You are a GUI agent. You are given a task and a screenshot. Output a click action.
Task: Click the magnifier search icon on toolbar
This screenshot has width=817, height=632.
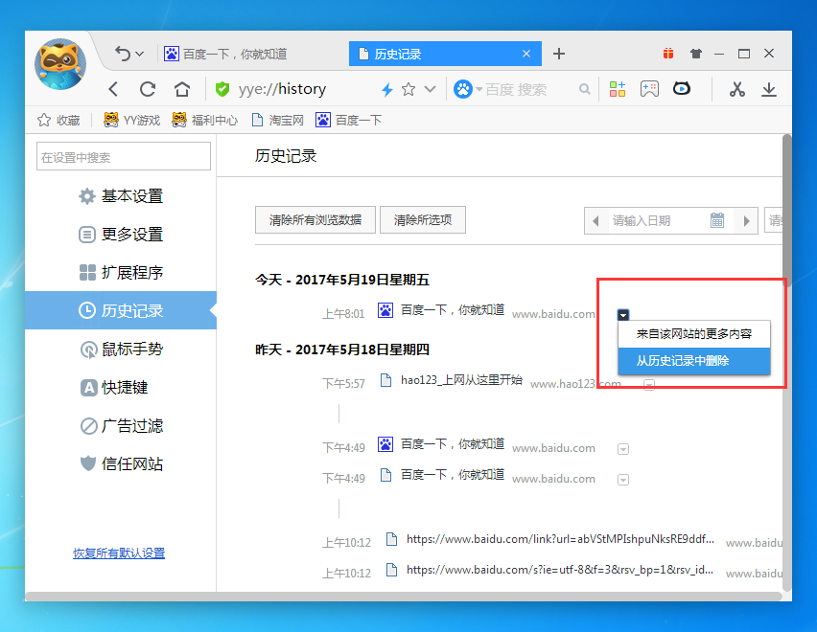coord(585,89)
